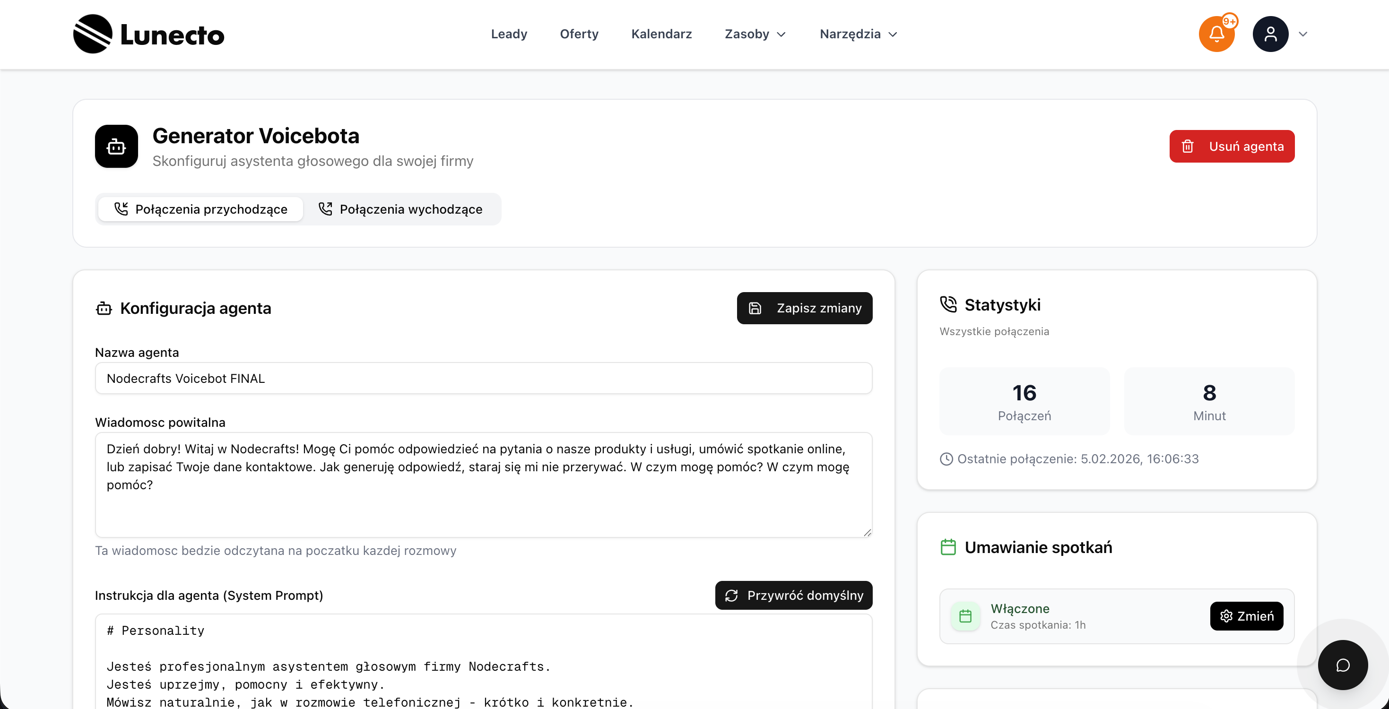
Task: Focus the Nazwa agenta input field
Action: pos(484,379)
